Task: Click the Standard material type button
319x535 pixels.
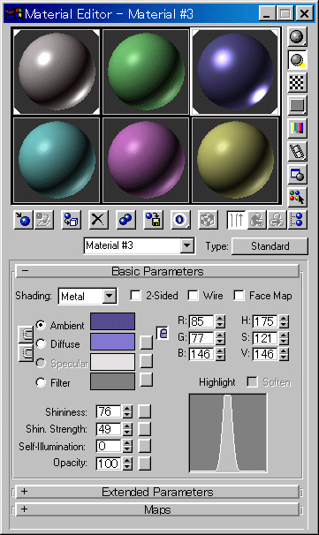Action: point(270,246)
